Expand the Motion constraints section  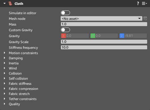click(x=5, y=53)
